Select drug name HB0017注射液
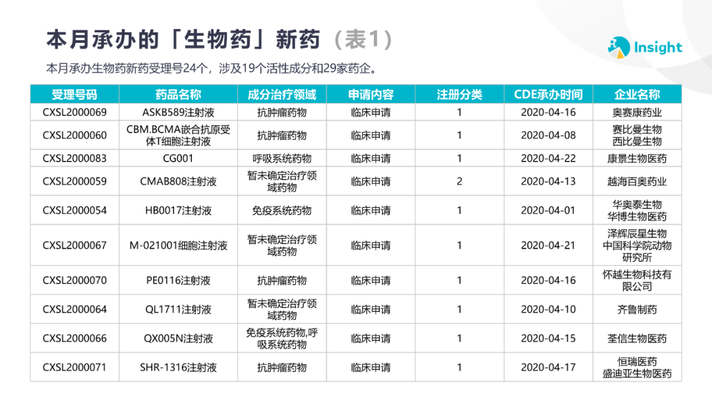Screen dimensions: 712x401 click(178, 210)
